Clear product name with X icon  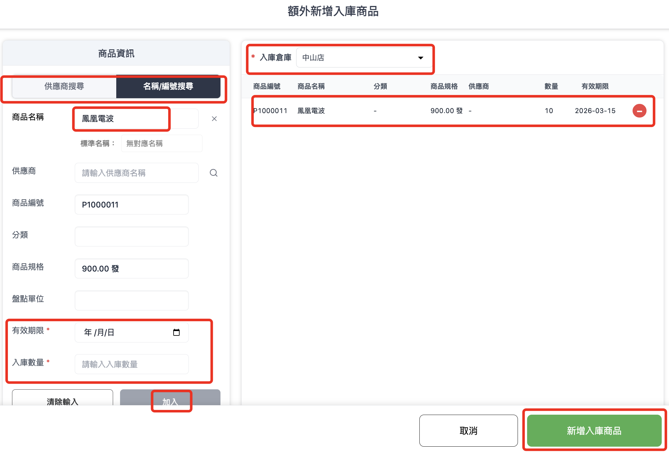(214, 119)
